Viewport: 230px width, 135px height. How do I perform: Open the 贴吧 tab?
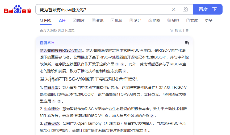173,20
